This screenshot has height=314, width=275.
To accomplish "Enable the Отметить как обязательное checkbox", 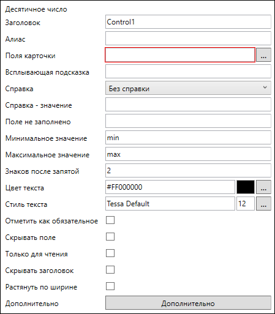I will tap(110, 220).
